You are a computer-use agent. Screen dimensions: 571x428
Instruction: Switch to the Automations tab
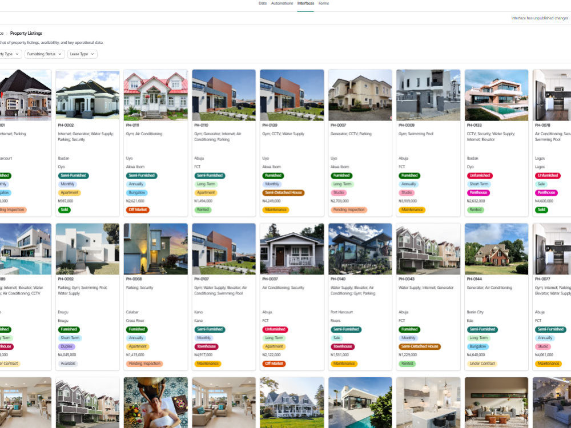(282, 3)
